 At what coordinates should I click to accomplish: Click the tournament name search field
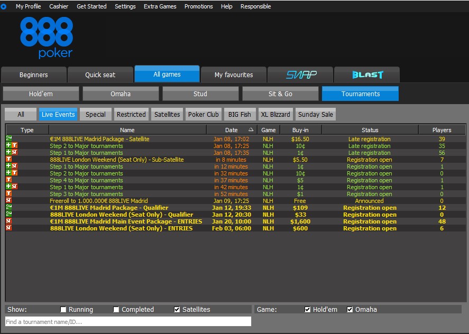click(128, 322)
